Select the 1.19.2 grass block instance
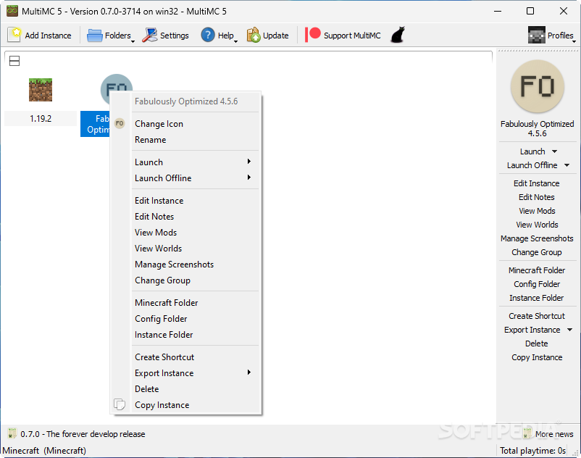 pyautogui.click(x=41, y=90)
